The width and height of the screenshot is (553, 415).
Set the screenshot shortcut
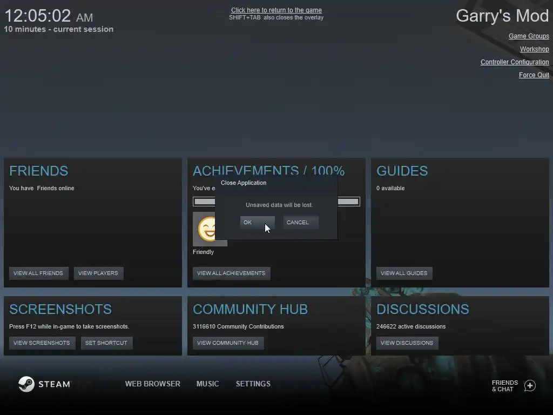[106, 343]
